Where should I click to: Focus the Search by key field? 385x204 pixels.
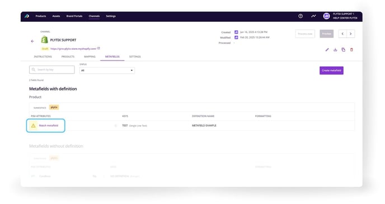(52, 70)
